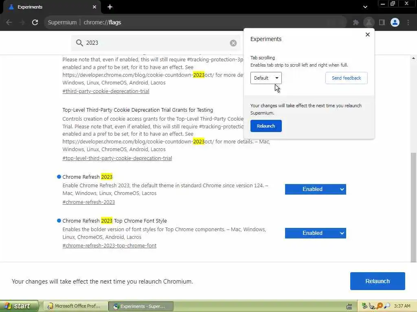Viewport: 417px width, 312px height.
Task: Click the search magnifier icon
Action: pyautogui.click(x=79, y=43)
